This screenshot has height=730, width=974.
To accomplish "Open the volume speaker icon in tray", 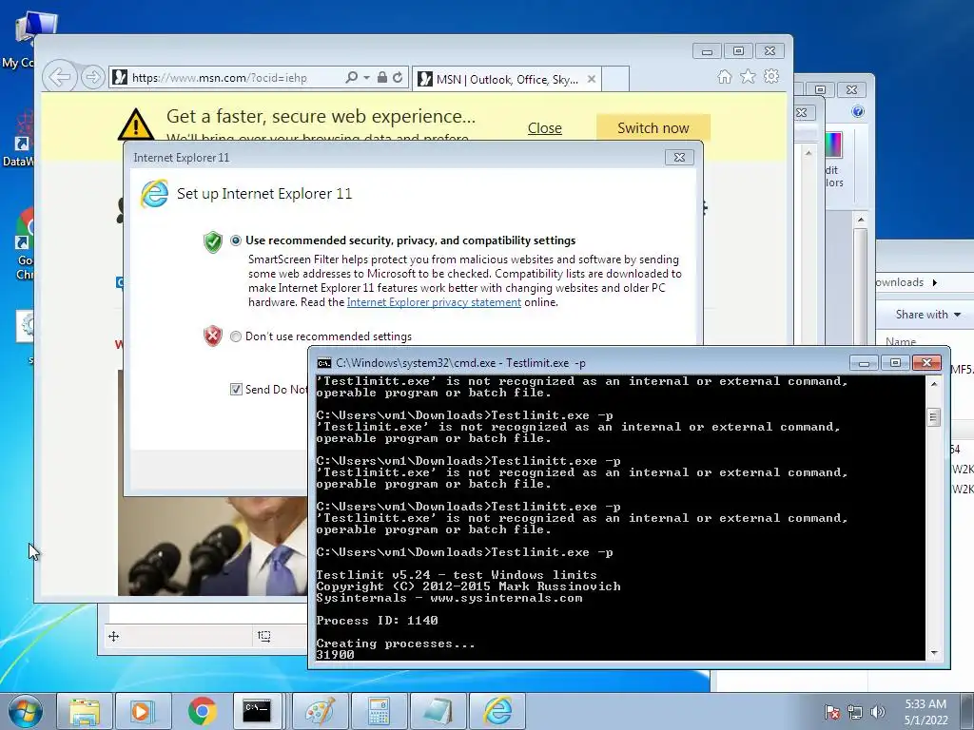I will coord(877,712).
